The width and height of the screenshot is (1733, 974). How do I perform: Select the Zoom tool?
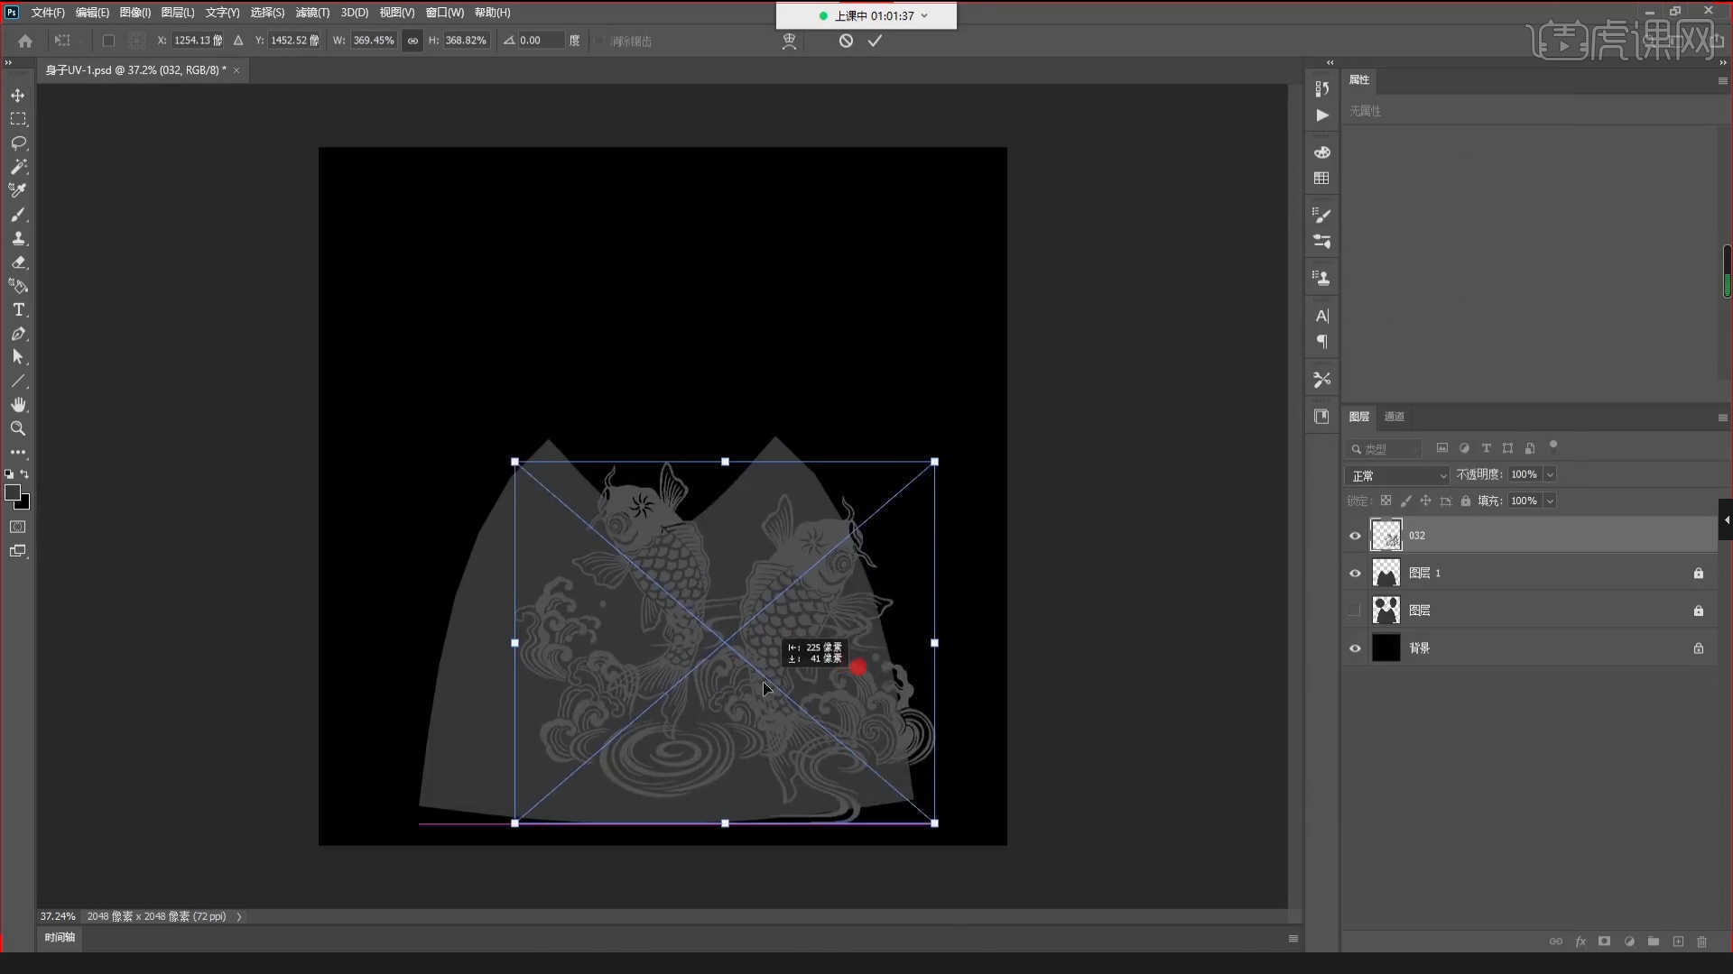(x=18, y=428)
